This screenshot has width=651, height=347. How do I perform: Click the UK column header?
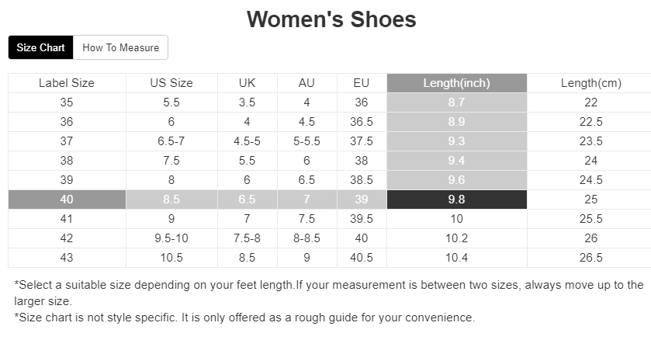(x=247, y=83)
